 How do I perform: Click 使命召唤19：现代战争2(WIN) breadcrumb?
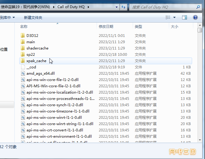[25, 7]
